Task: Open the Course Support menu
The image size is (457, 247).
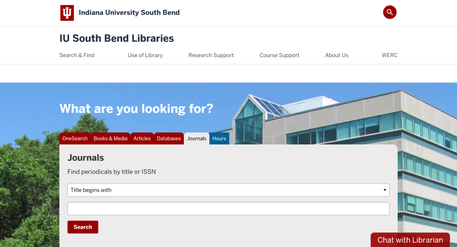Action: click(x=279, y=55)
